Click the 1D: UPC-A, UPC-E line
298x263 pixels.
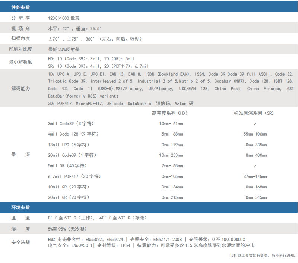coord(171,74)
